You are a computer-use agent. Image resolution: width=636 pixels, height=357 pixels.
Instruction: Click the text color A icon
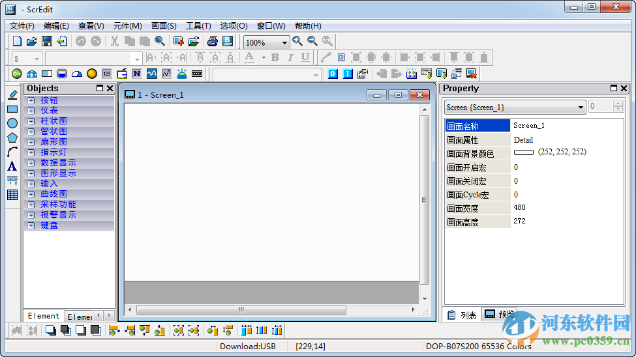[249, 57]
